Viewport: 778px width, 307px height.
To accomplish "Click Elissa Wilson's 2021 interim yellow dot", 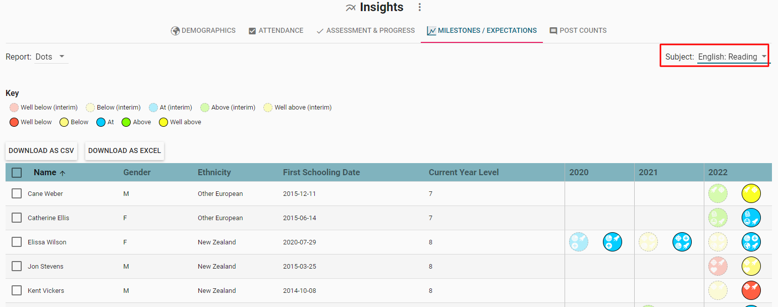I will click(x=648, y=242).
